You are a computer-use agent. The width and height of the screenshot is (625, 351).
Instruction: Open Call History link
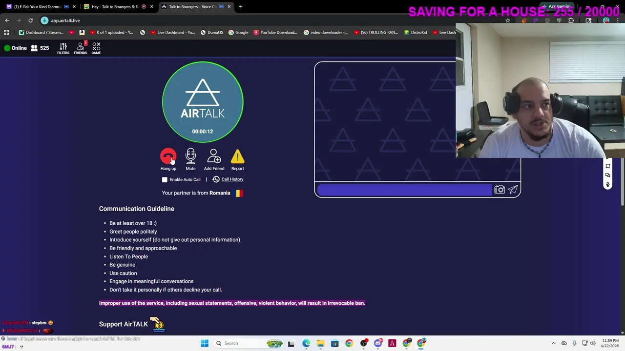click(232, 179)
